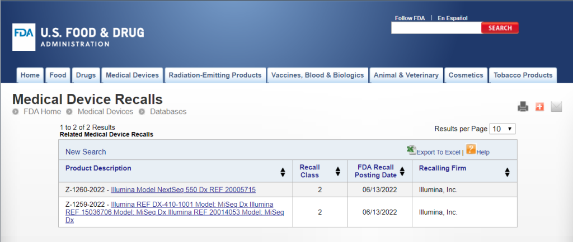Click the orange Help question icon

coord(471,149)
